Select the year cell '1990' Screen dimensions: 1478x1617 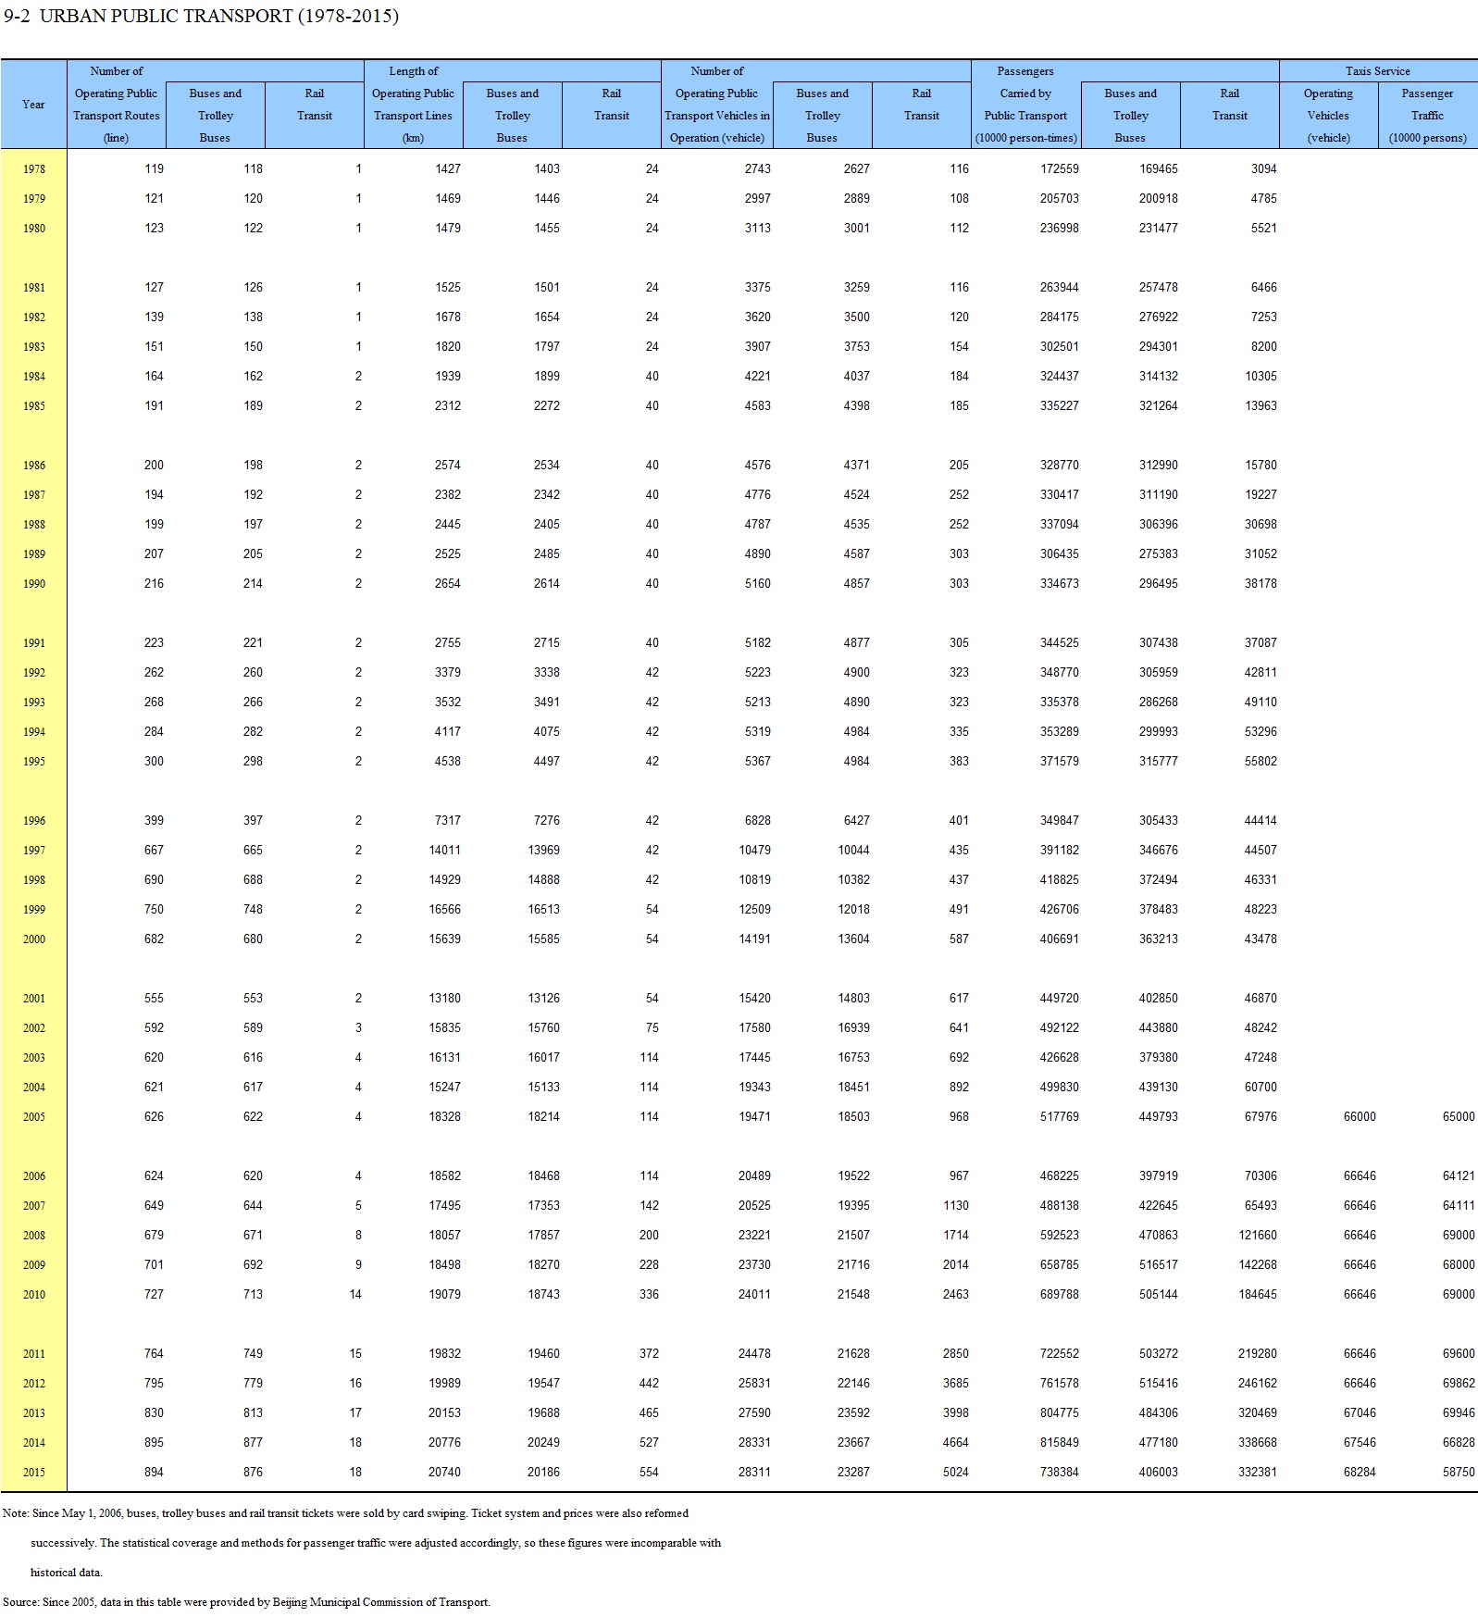coord(34,584)
